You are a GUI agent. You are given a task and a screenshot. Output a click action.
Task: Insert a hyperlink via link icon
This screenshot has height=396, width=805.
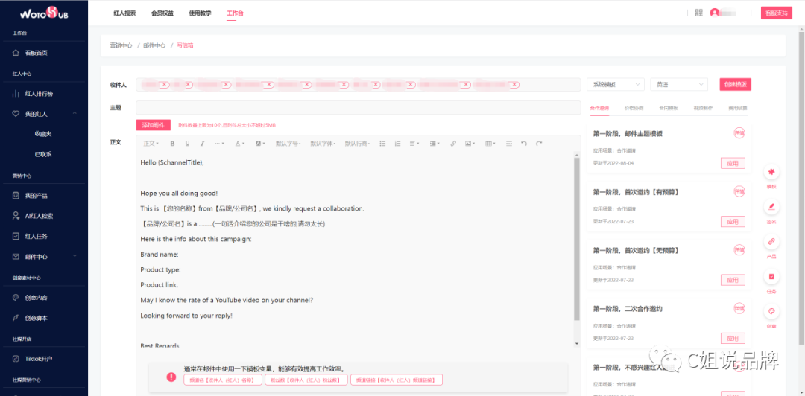tap(453, 144)
